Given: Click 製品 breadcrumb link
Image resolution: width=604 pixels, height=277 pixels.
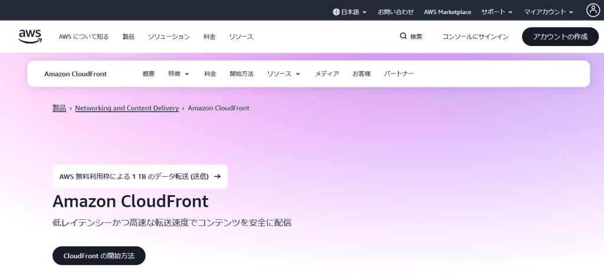Looking at the screenshot, I should (x=60, y=108).
